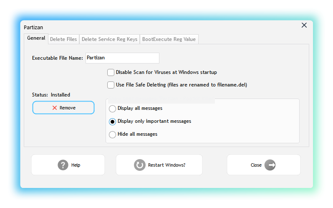Go to Delete Service Reg Keys tab
The height and width of the screenshot is (208, 333).
pyautogui.click(x=109, y=39)
